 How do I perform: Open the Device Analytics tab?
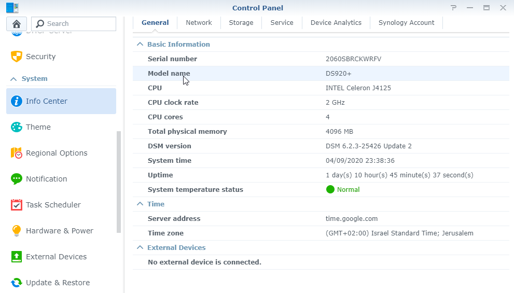[336, 23]
